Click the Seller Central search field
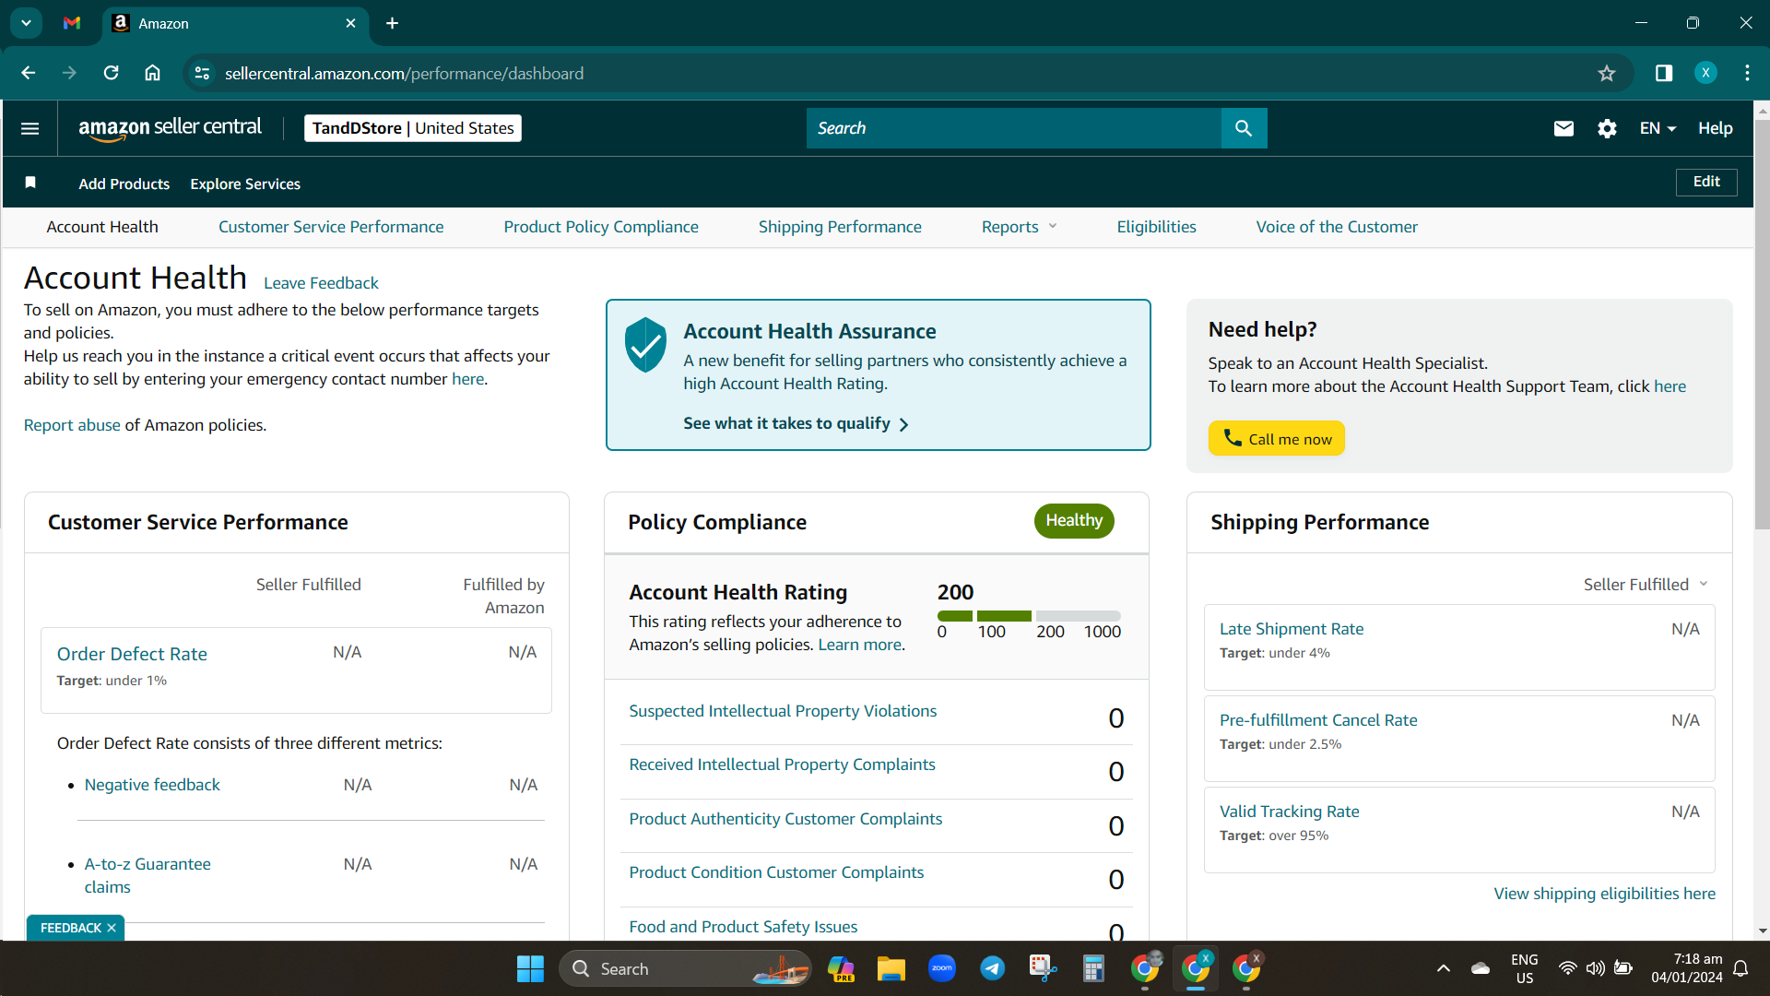This screenshot has width=1770, height=996. tap(1014, 128)
